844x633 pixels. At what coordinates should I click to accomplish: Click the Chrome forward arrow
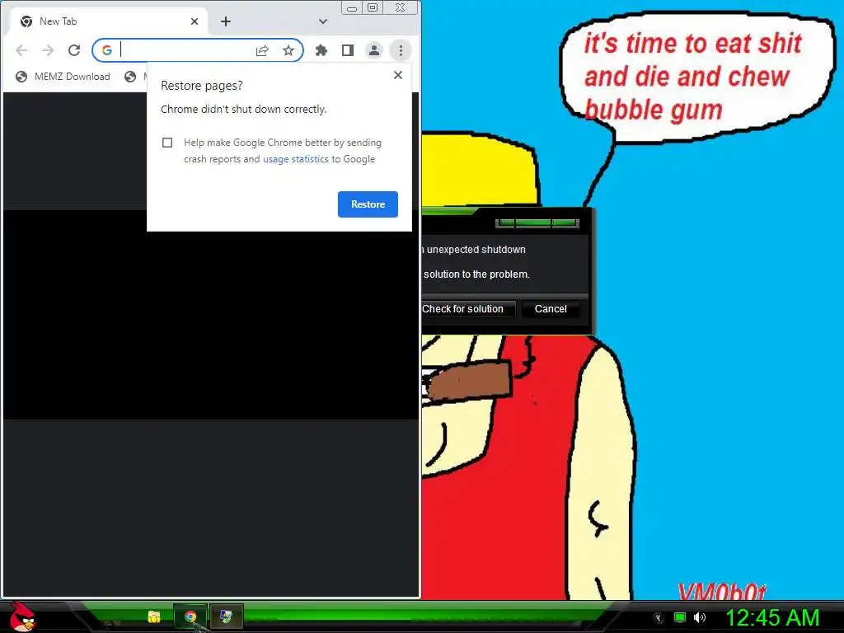click(48, 50)
